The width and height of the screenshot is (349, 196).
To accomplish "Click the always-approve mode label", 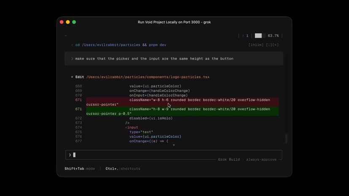I will tap(261, 159).
